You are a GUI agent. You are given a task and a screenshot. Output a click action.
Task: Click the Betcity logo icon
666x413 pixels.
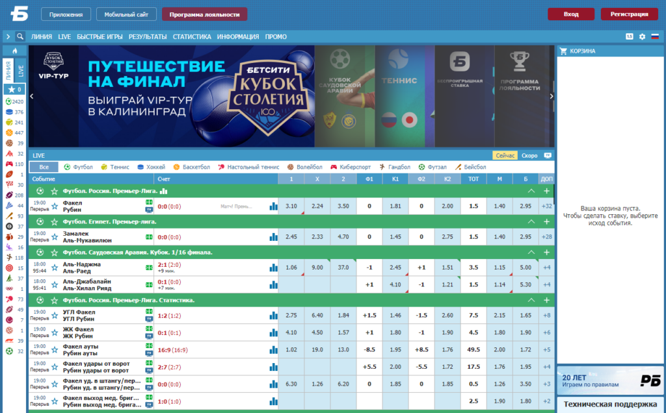[20, 14]
